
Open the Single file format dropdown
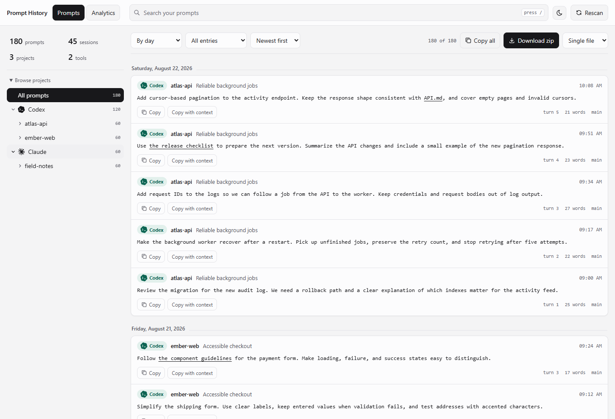[x=585, y=41]
